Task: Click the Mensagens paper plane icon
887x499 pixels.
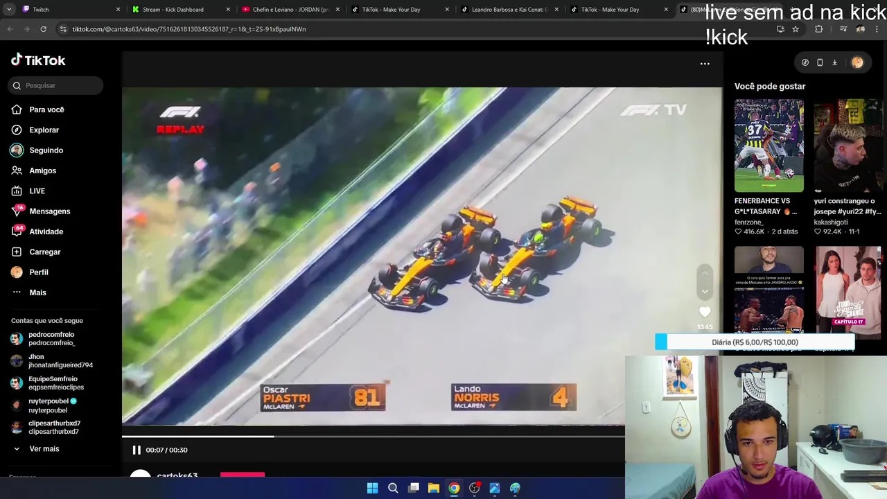Action: pos(17,211)
